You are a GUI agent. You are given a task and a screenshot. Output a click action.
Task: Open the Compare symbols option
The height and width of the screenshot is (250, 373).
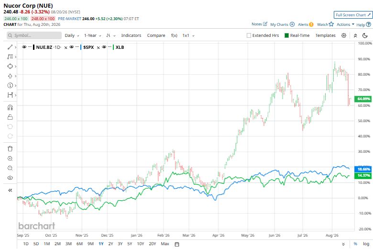[156, 35]
